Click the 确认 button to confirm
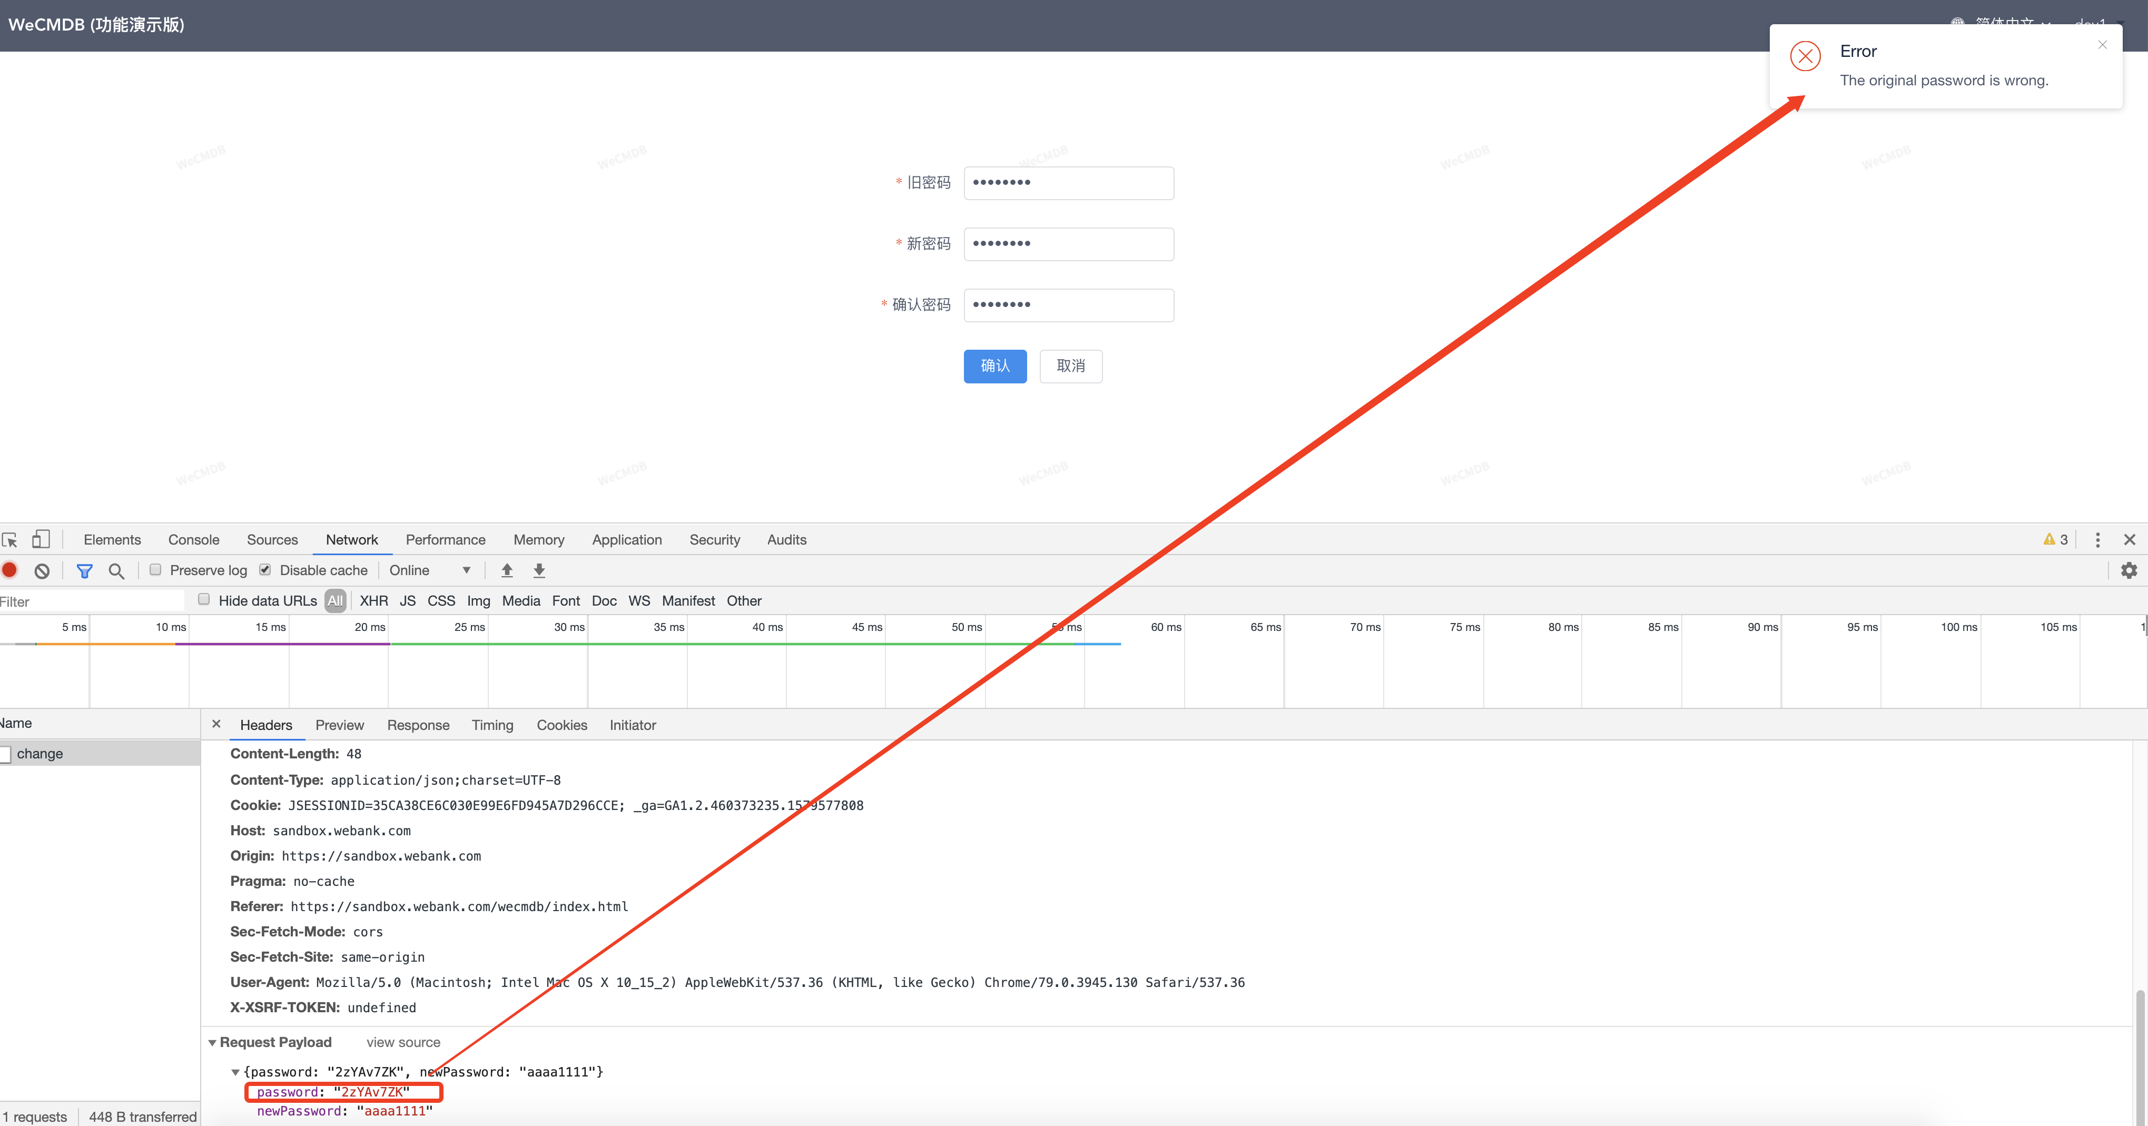 point(995,366)
